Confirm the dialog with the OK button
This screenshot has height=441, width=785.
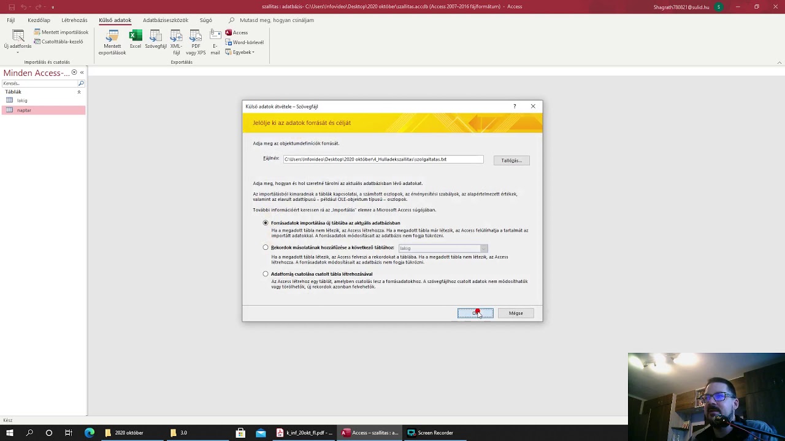(475, 313)
